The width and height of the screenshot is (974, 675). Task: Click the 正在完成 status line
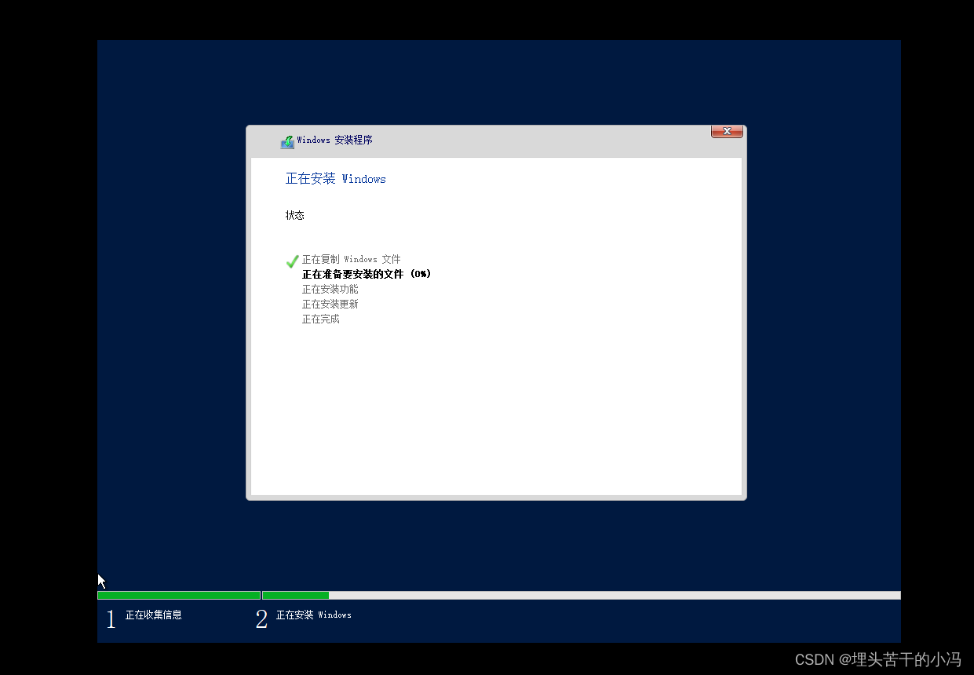(321, 319)
